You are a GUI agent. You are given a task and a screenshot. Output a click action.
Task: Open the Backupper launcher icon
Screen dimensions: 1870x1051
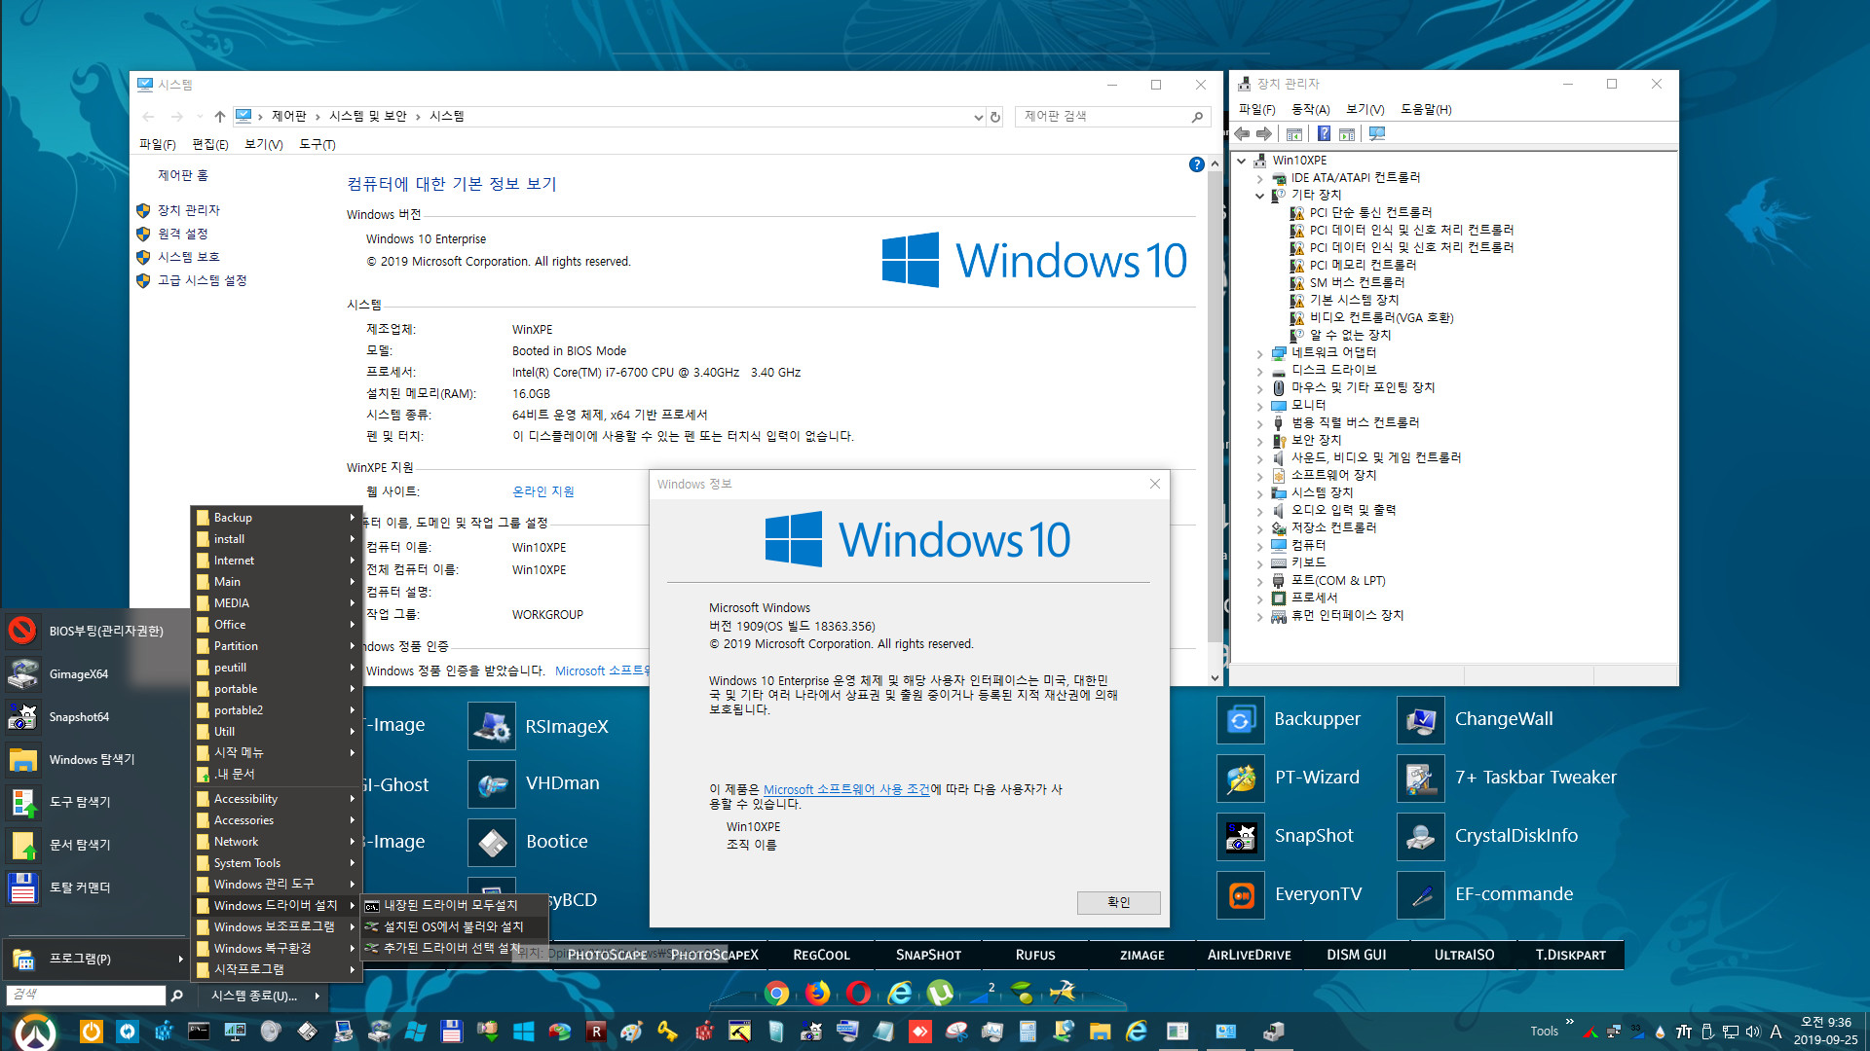(x=1240, y=720)
